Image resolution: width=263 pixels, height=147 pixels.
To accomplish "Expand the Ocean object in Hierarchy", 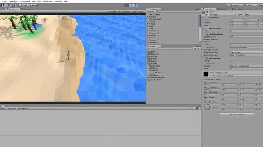I will click(148, 26).
